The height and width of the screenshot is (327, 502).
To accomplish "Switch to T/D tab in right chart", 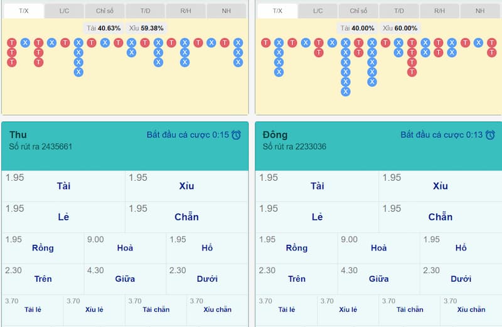I will click(x=399, y=11).
